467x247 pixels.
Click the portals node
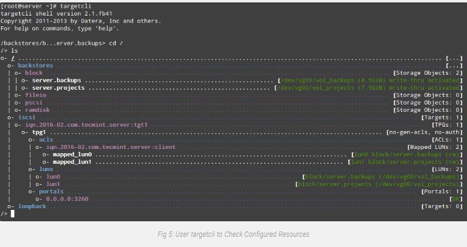coord(51,191)
